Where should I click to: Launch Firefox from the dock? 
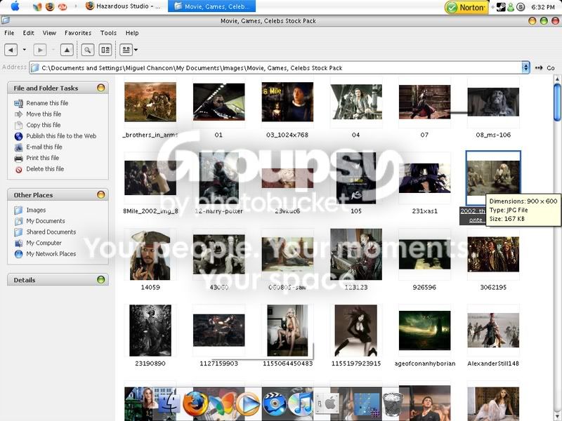coord(195,403)
